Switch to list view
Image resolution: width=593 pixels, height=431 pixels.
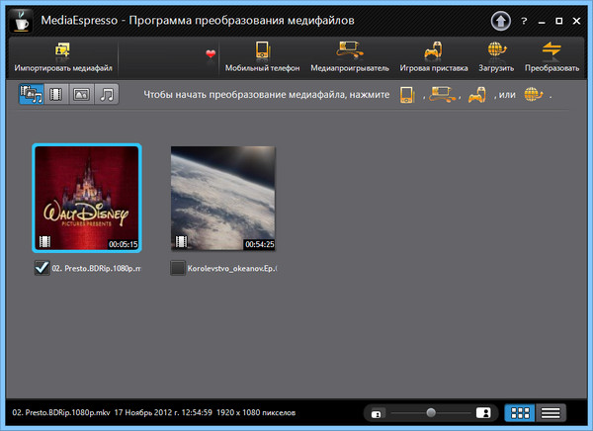pos(551,413)
